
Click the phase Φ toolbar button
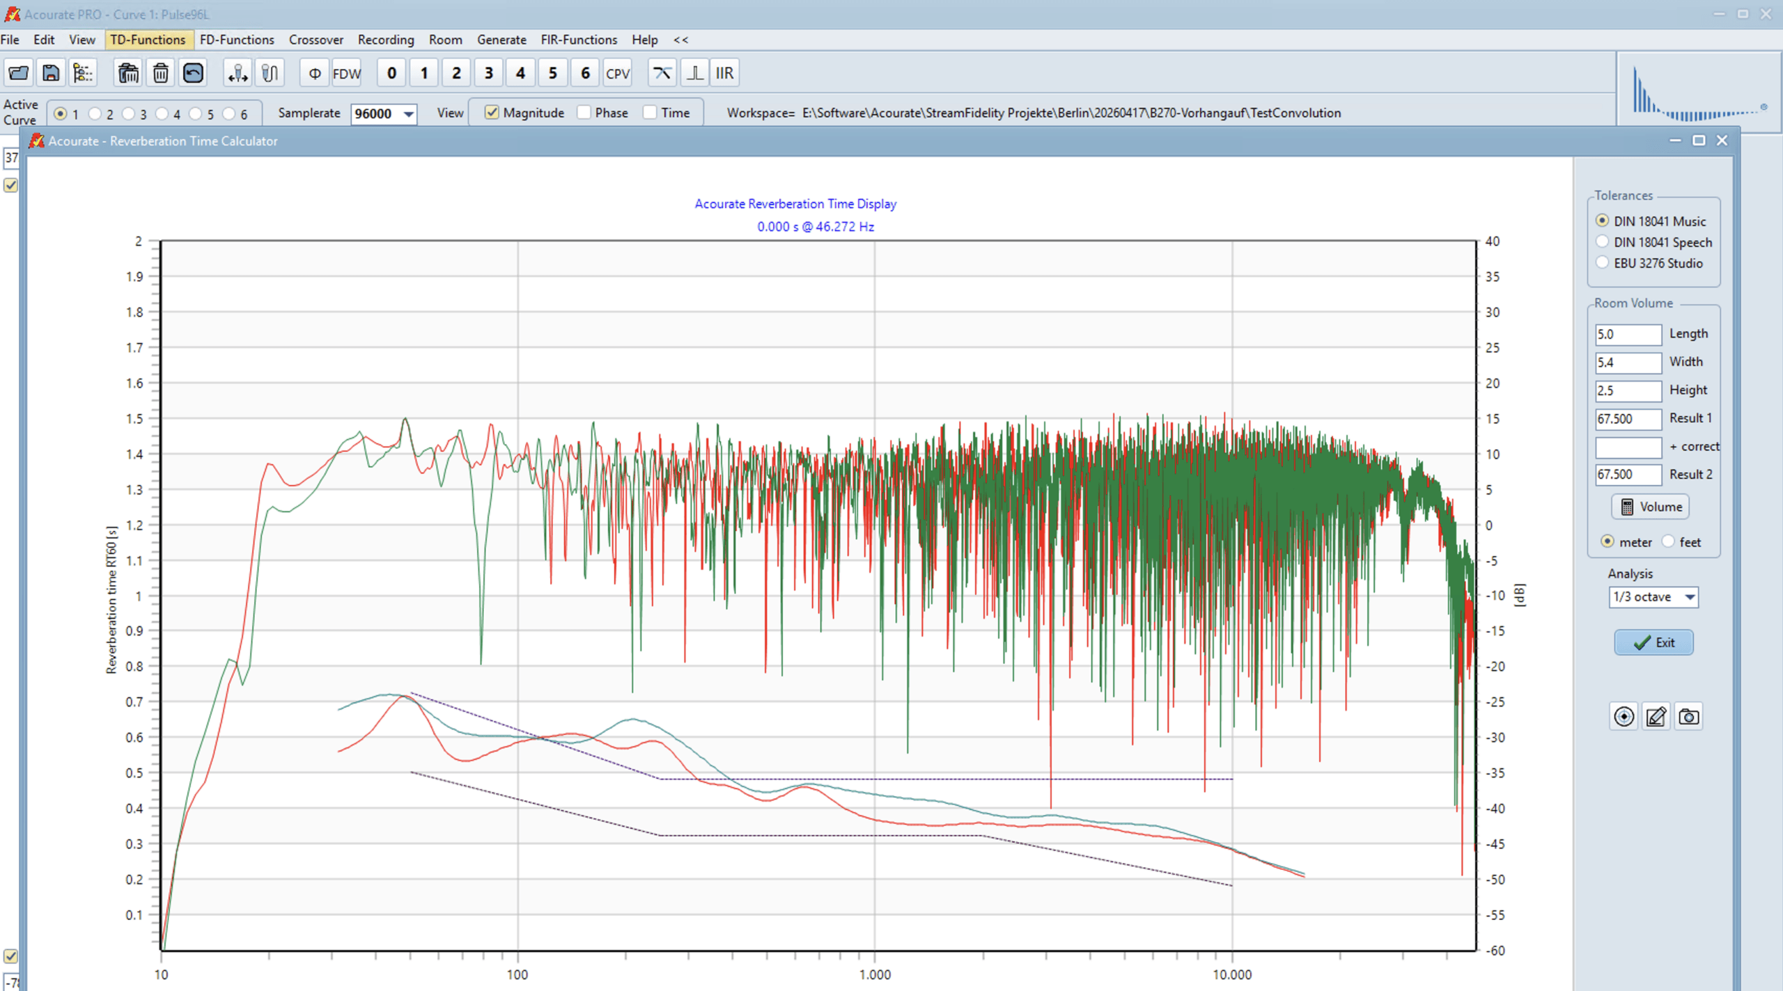(x=315, y=73)
